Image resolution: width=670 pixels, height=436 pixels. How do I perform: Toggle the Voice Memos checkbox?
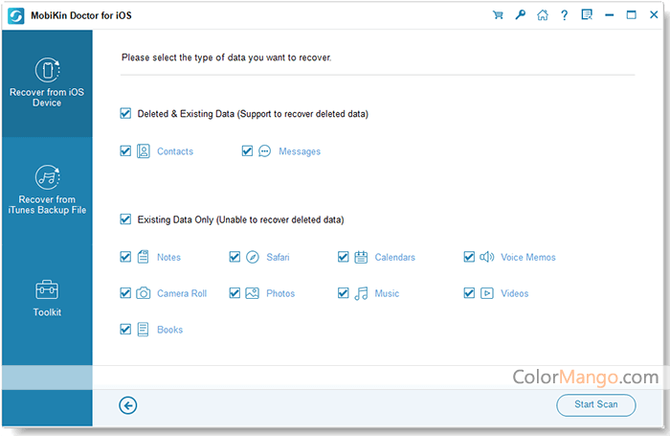469,257
